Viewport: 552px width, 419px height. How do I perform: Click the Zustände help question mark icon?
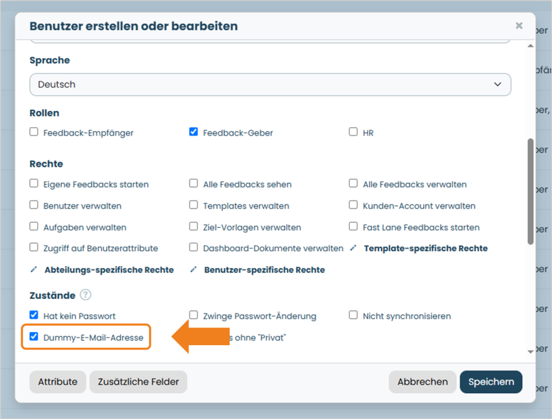(x=85, y=295)
